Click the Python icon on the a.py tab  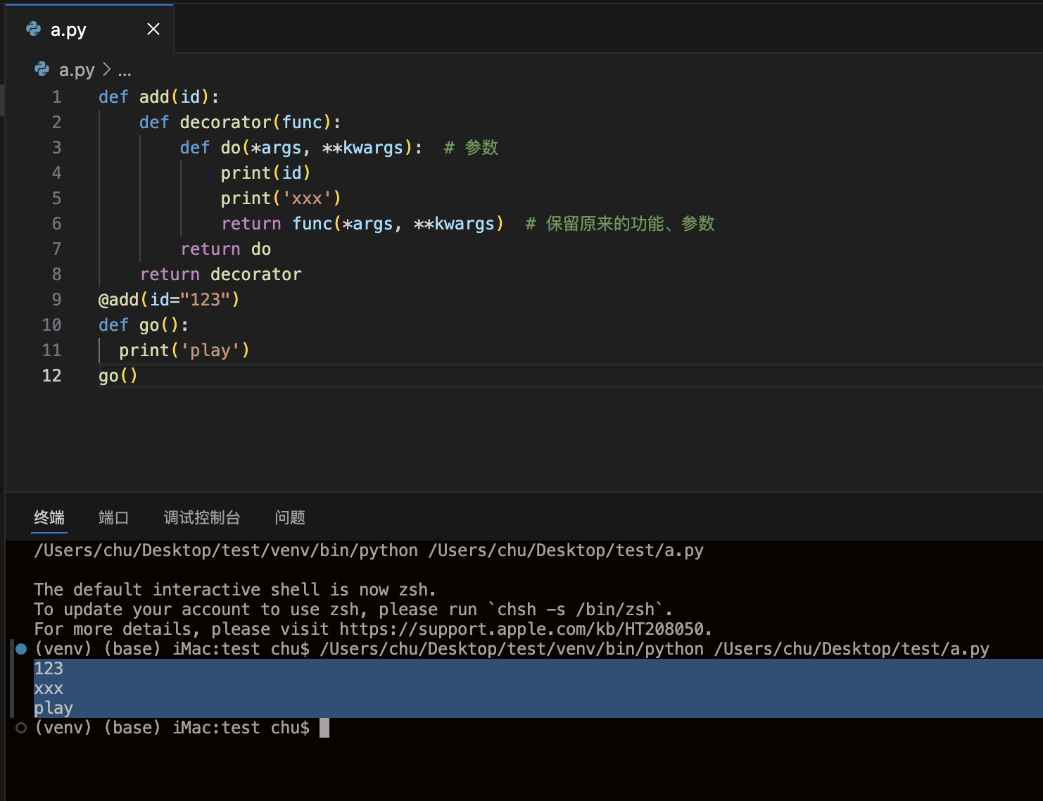coord(31,29)
